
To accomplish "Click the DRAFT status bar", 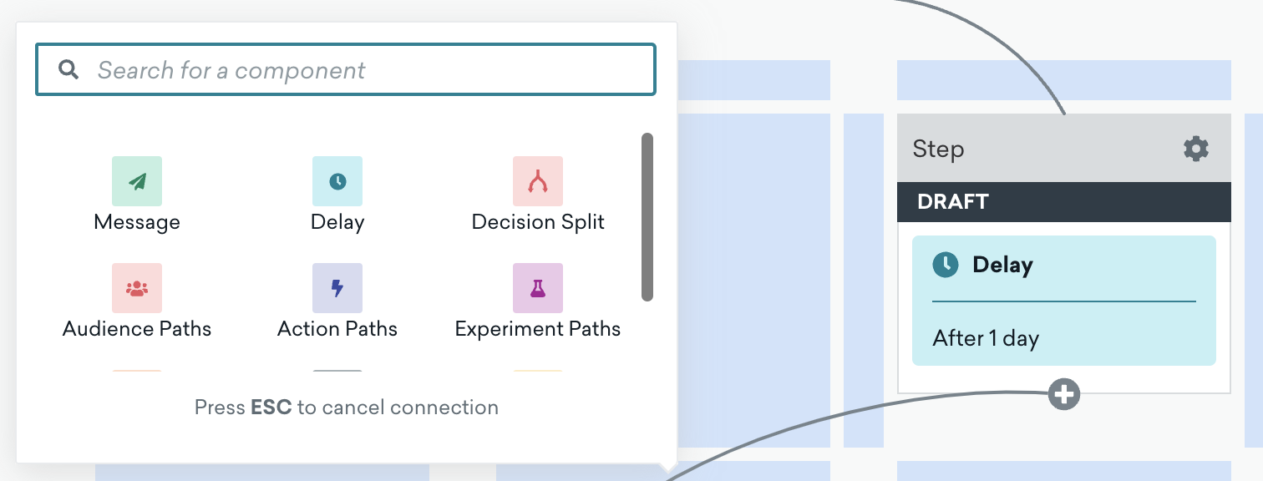I will tap(1063, 202).
